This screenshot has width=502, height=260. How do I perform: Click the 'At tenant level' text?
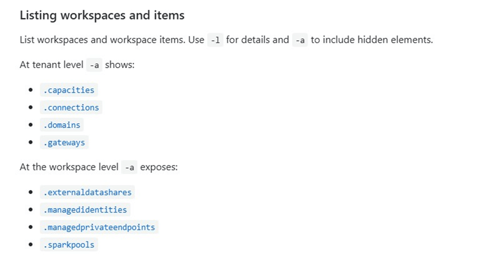click(x=51, y=65)
